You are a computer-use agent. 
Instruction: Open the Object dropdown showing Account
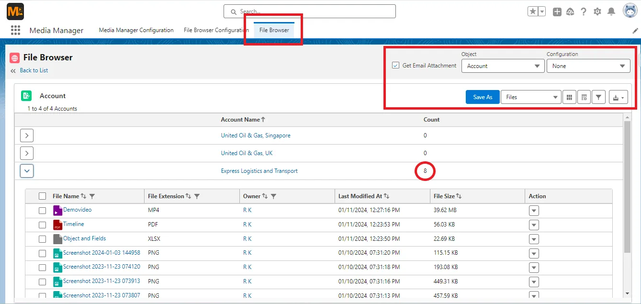[x=503, y=66]
